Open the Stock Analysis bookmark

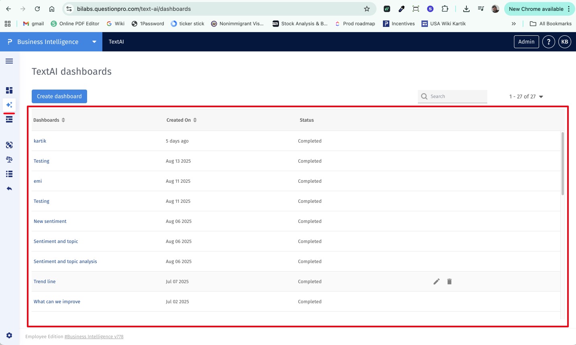[x=300, y=24]
